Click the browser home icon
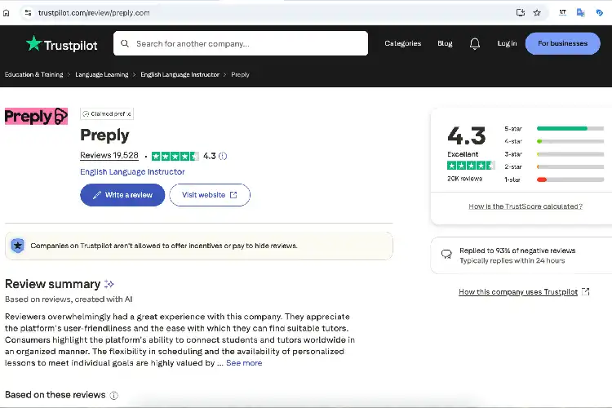 click(7, 13)
